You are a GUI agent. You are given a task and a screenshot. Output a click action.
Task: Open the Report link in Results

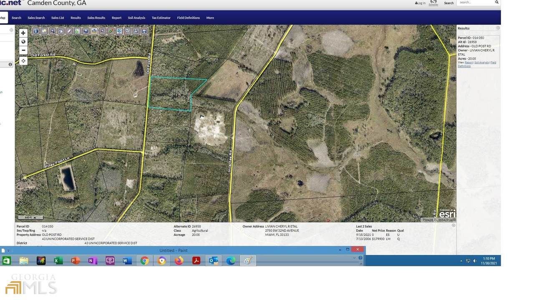[469, 62]
